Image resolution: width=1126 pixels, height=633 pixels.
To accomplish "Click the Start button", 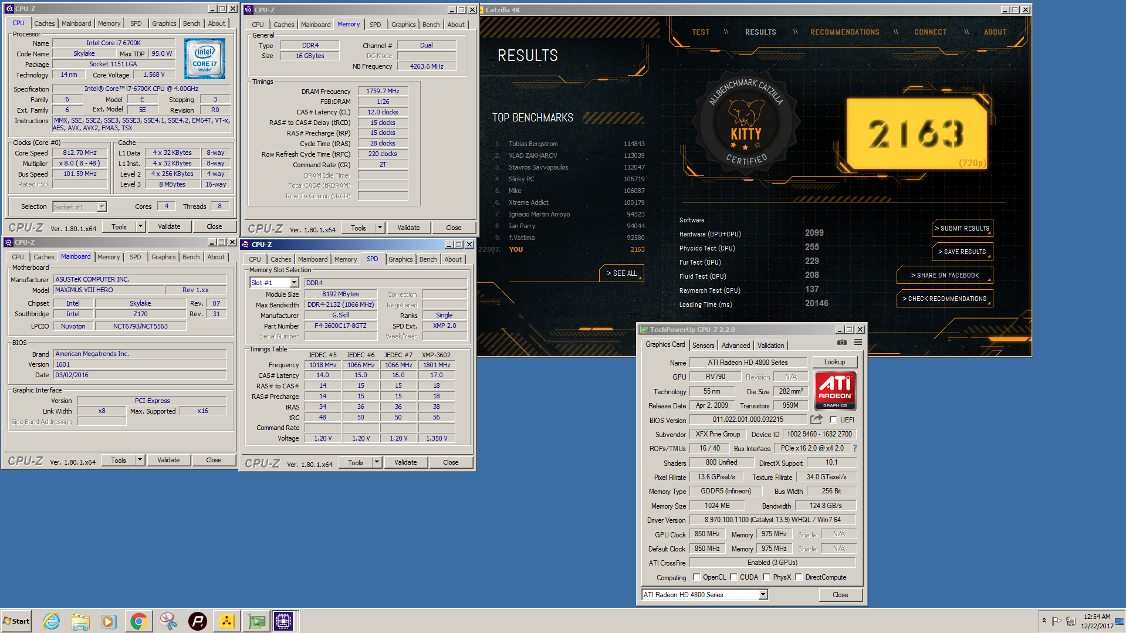I will (x=16, y=621).
